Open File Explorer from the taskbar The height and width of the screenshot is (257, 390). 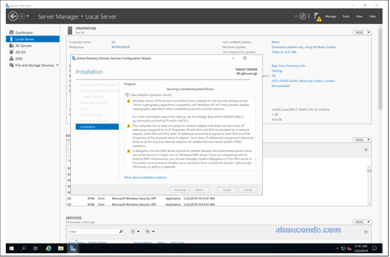[61, 249]
